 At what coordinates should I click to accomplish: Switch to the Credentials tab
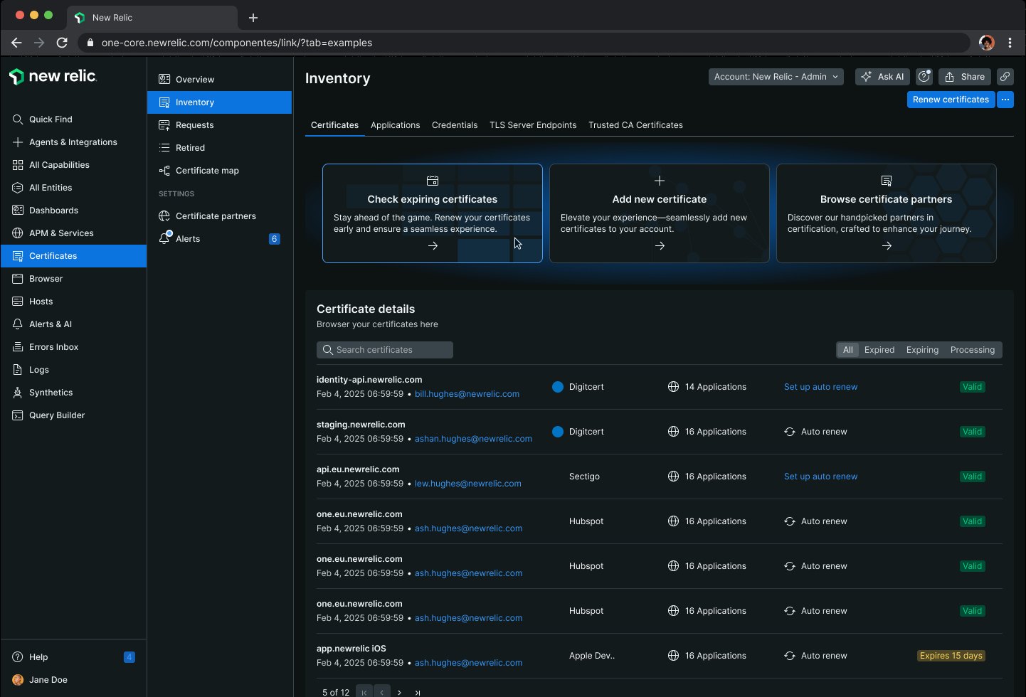(455, 125)
